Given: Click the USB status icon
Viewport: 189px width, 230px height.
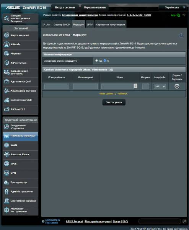Looking at the screenshot, I should pos(184,15).
